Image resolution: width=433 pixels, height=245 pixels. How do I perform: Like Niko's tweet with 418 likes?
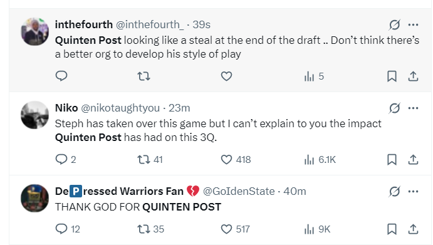(236, 160)
